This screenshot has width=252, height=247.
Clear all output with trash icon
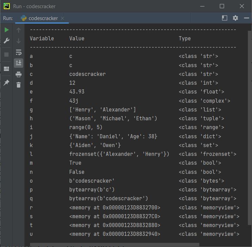point(19,85)
